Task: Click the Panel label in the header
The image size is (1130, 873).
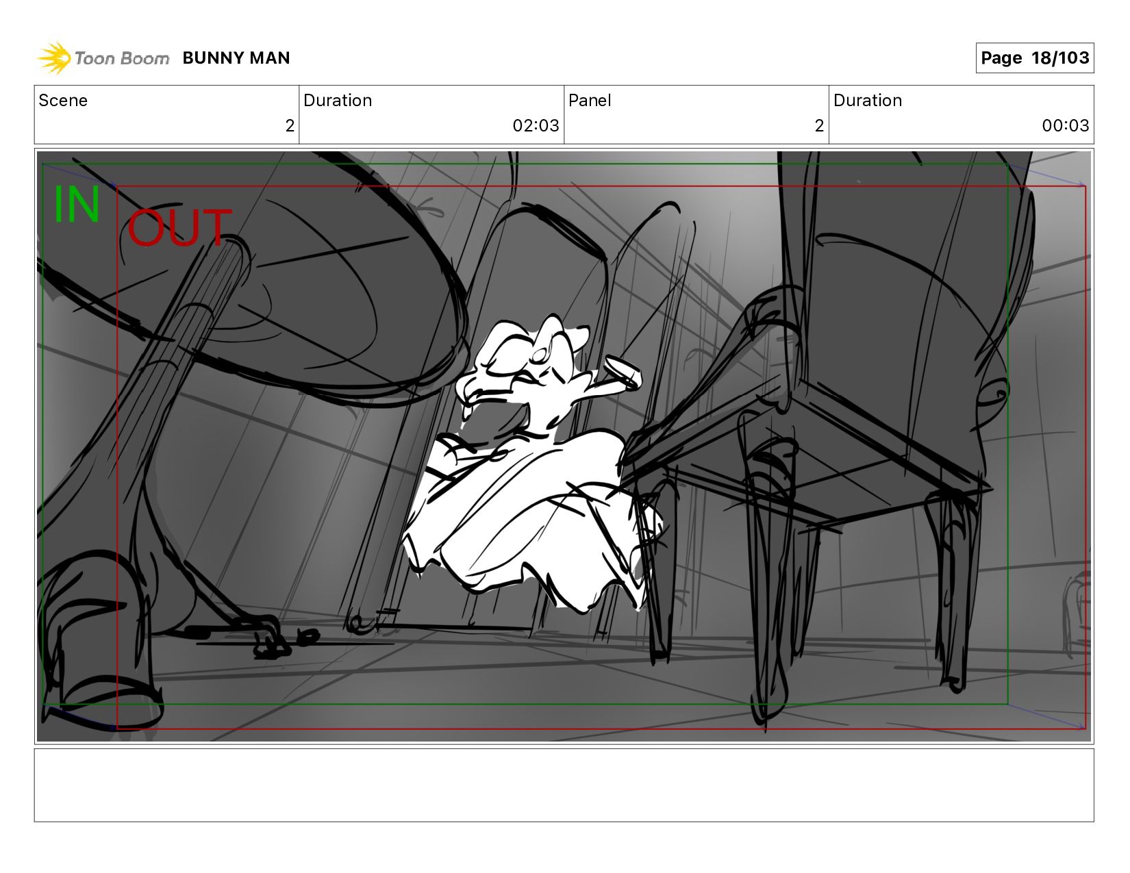Action: point(590,101)
